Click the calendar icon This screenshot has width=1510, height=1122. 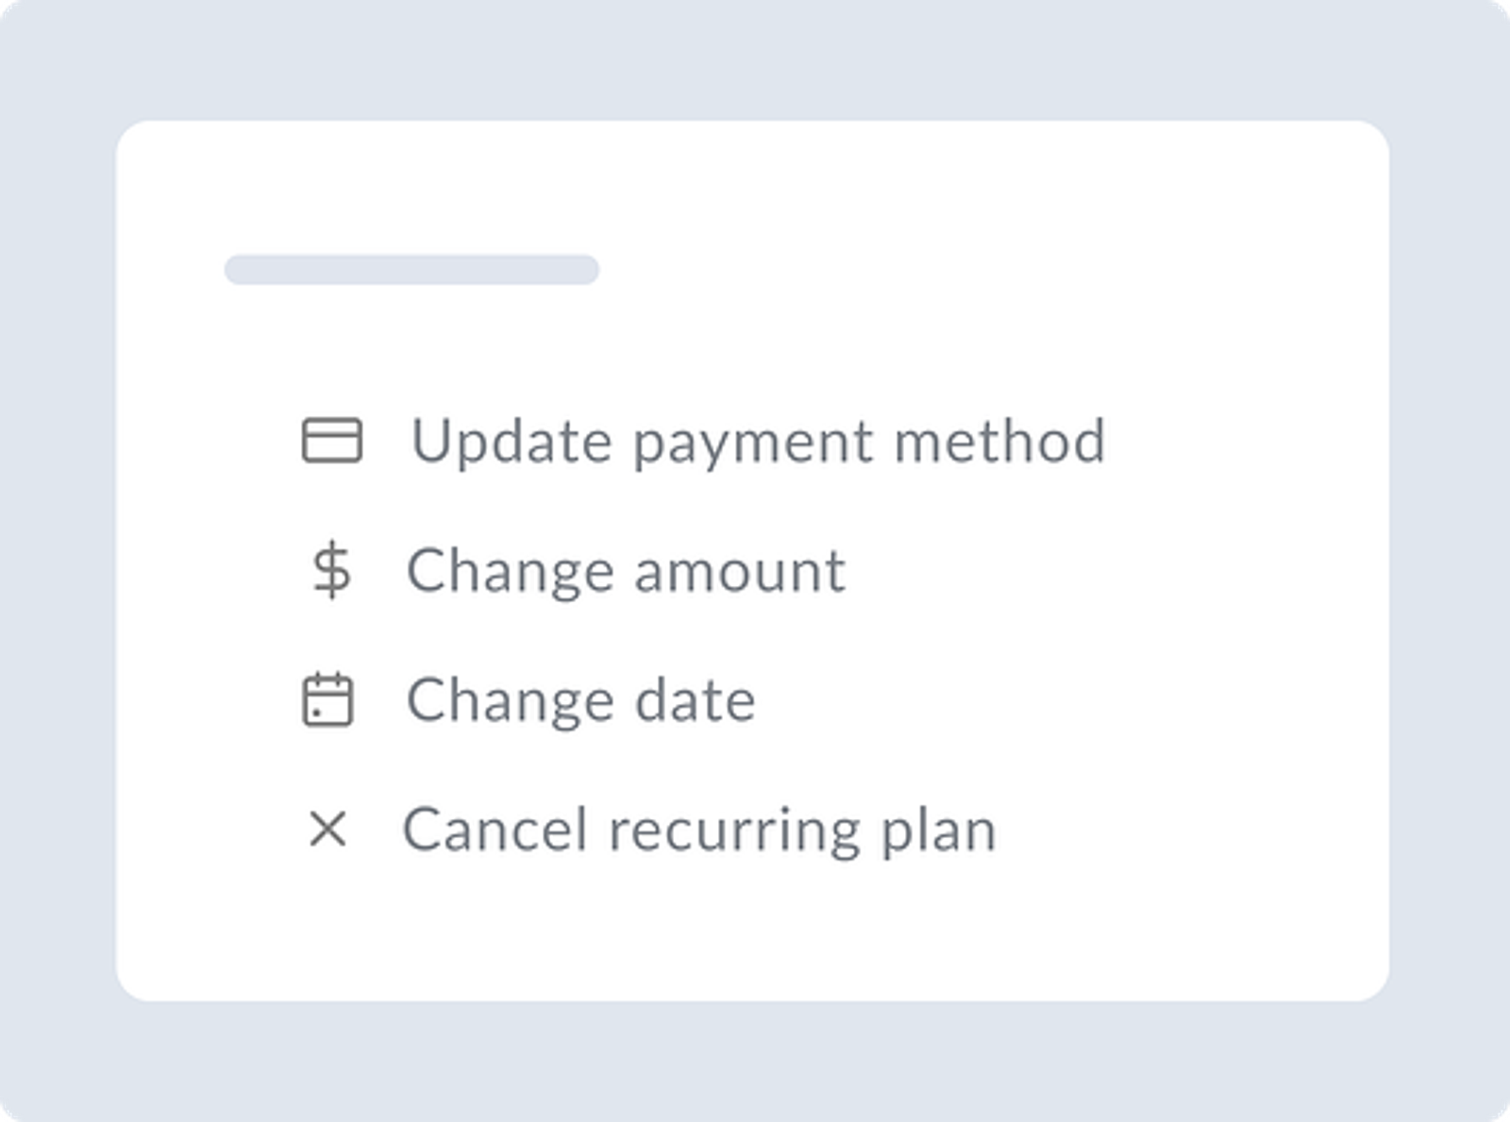coord(327,699)
